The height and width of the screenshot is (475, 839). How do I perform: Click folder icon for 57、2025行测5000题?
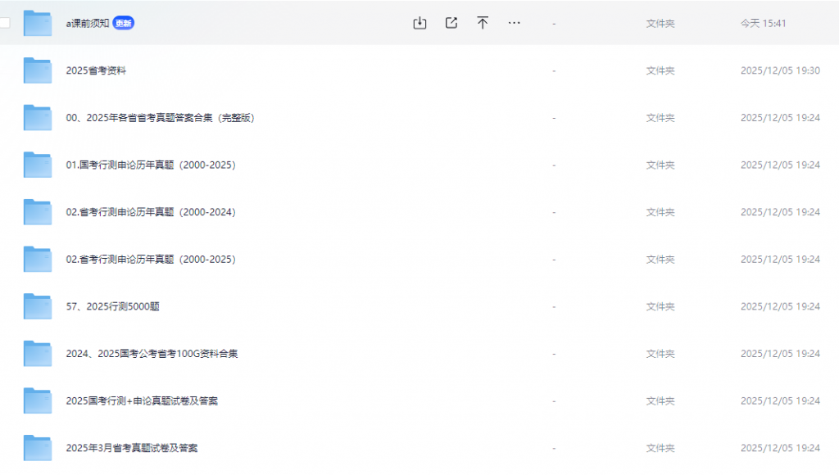coord(38,306)
